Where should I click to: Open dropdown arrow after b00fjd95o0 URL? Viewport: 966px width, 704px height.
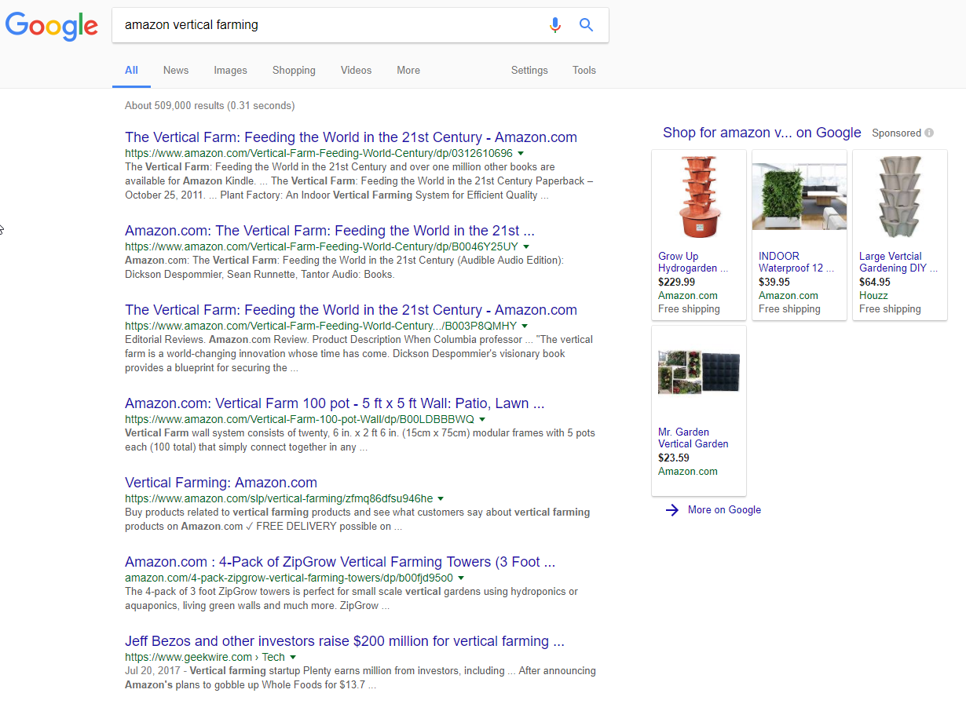(461, 578)
